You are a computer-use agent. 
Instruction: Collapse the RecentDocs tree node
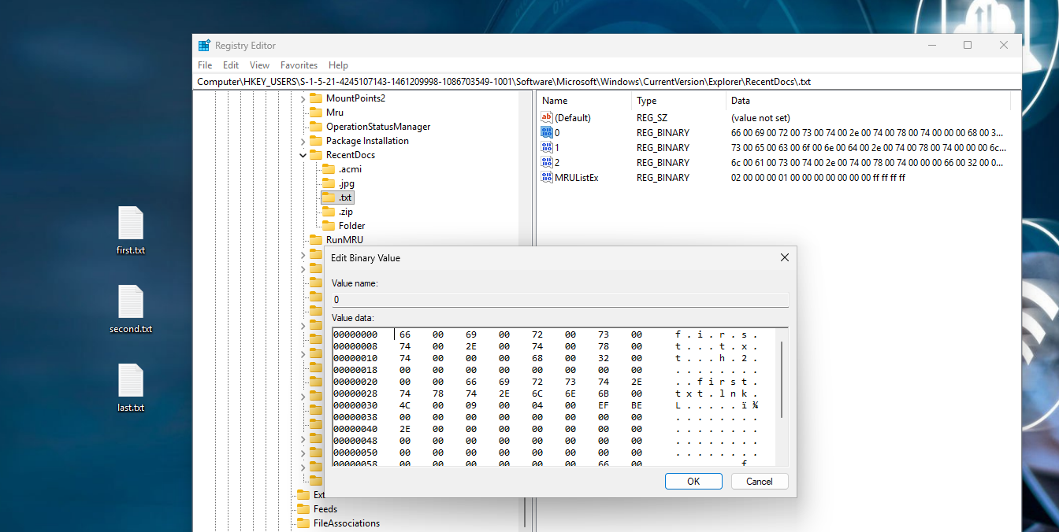pyautogui.click(x=303, y=155)
